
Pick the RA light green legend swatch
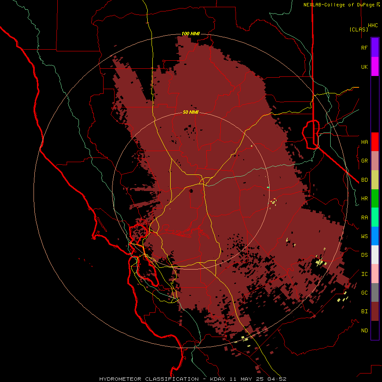(x=375, y=217)
